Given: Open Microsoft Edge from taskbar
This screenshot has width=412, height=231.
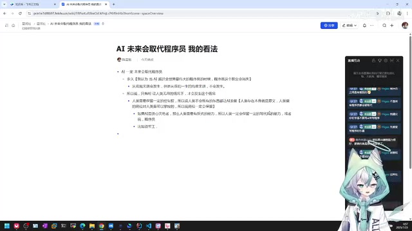Looking at the screenshot, I should pyautogui.click(x=82, y=226).
